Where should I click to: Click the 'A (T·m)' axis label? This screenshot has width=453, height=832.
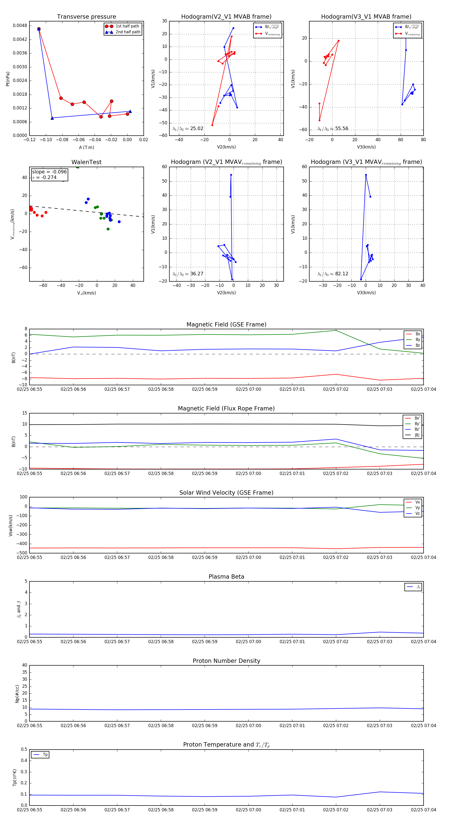coord(86,147)
